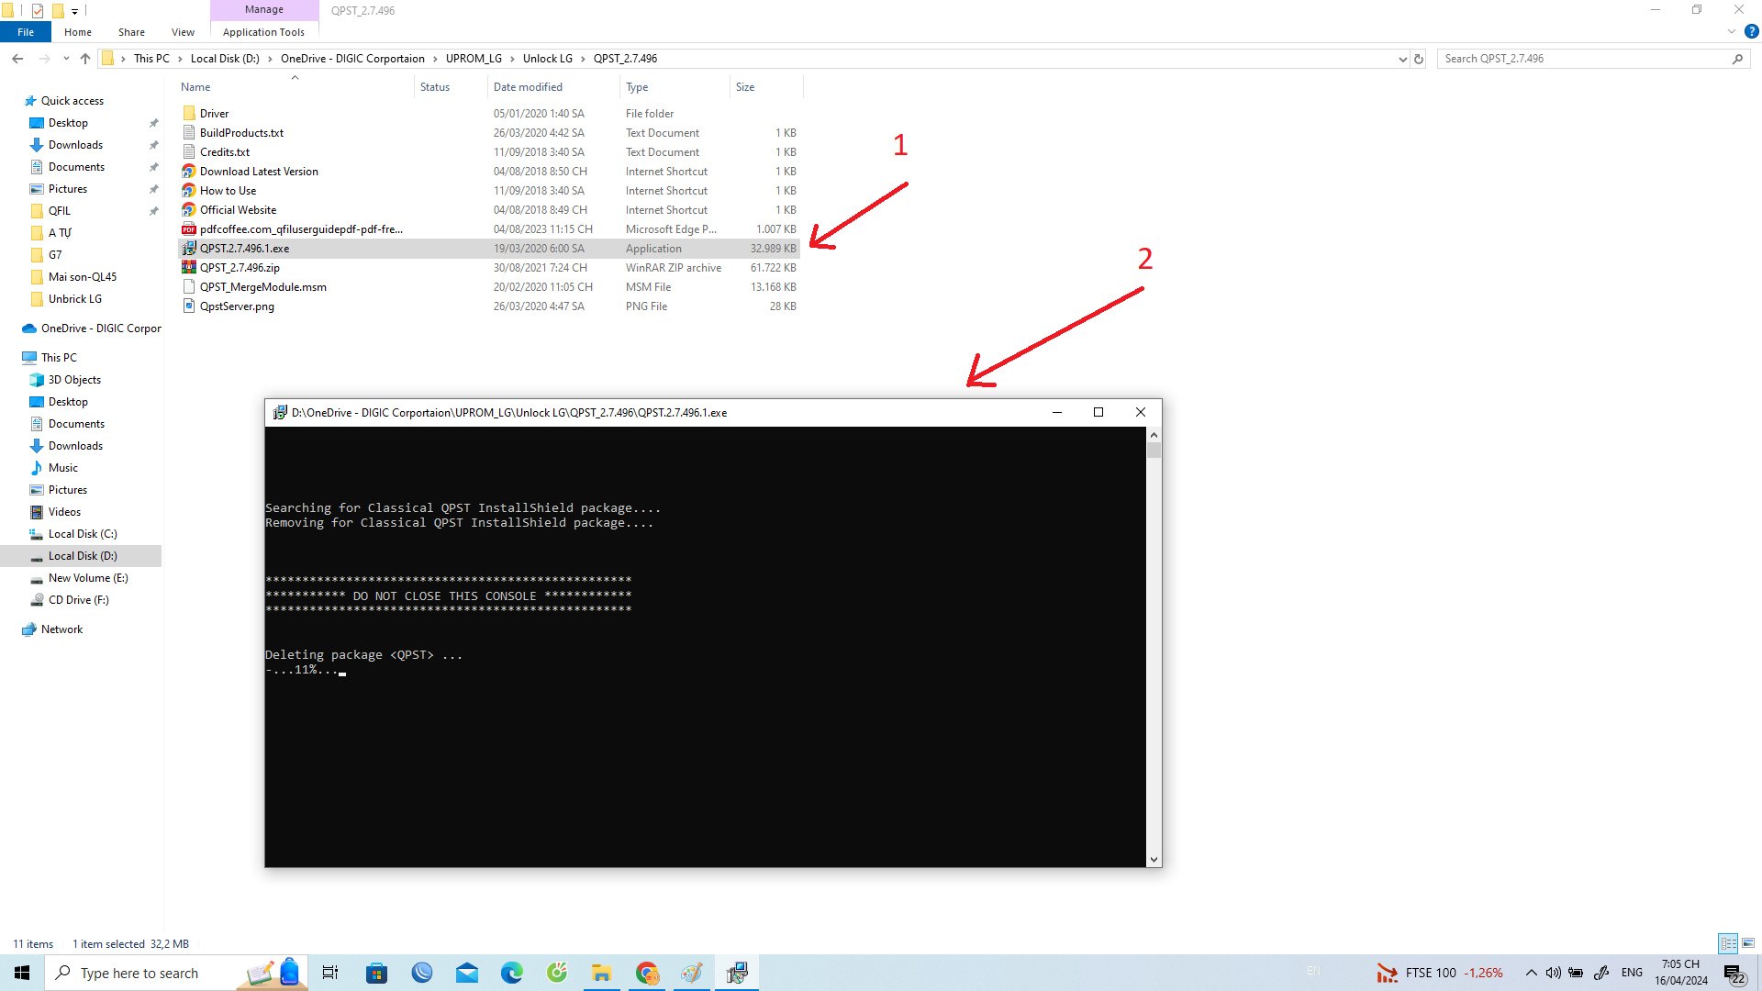This screenshot has width=1762, height=991.
Task: Expand the ribbon chevron
Action: point(1732,32)
